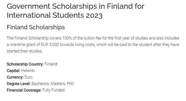Click the Financial Coverage label
This screenshot has width=186, height=101.
(24, 90)
